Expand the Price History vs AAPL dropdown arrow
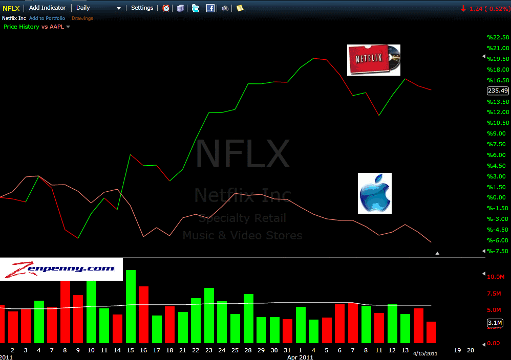 click(x=68, y=27)
